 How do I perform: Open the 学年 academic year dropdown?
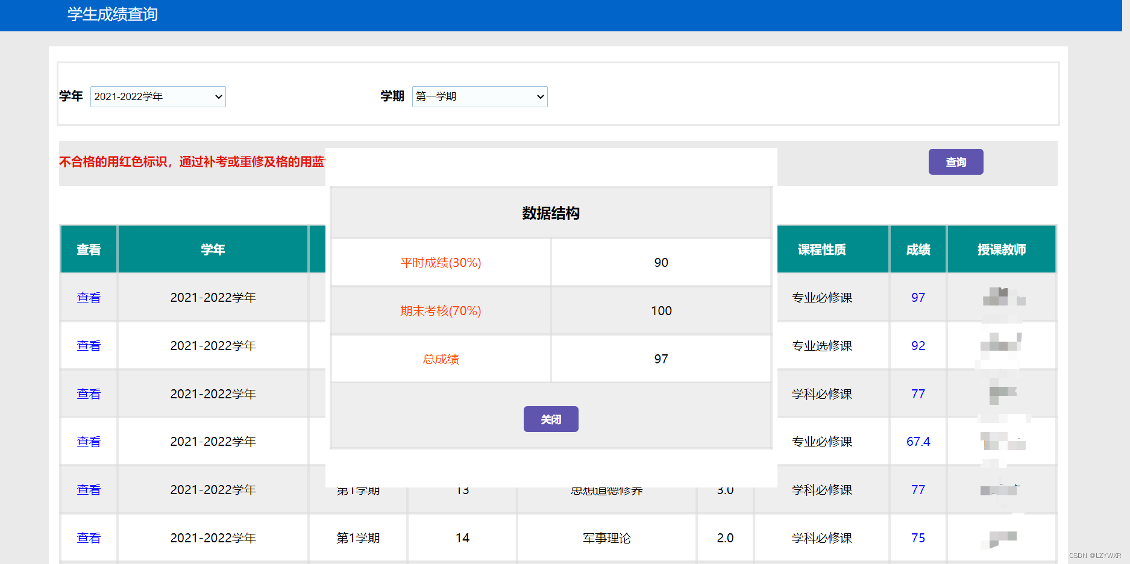[158, 96]
